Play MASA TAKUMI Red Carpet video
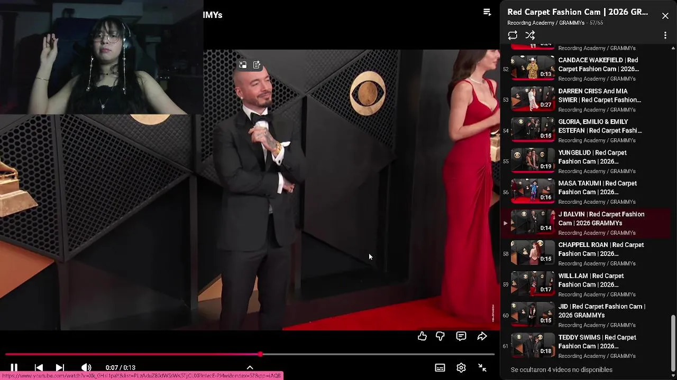Screen dimensions: 677x380 585,192
